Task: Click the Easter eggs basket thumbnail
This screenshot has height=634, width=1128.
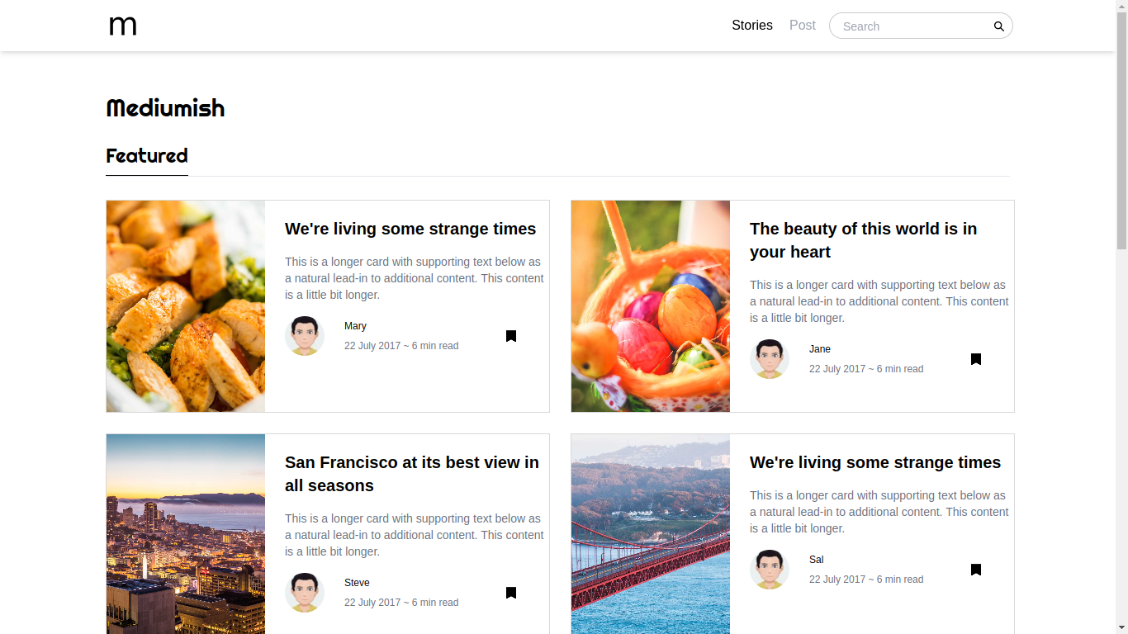Action: (651, 306)
